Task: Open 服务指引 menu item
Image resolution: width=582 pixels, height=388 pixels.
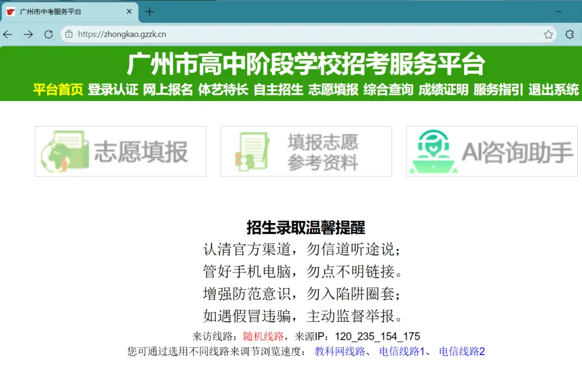Action: (x=498, y=89)
